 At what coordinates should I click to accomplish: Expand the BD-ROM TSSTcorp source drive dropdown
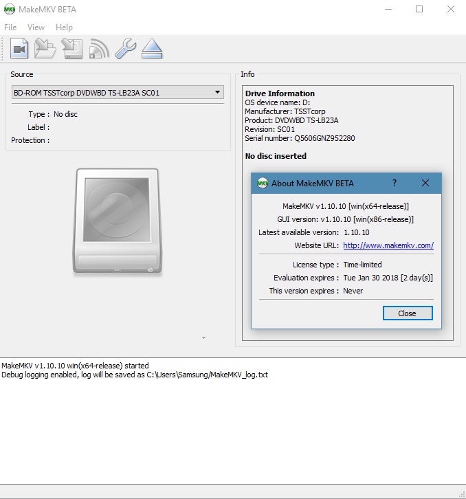point(118,93)
